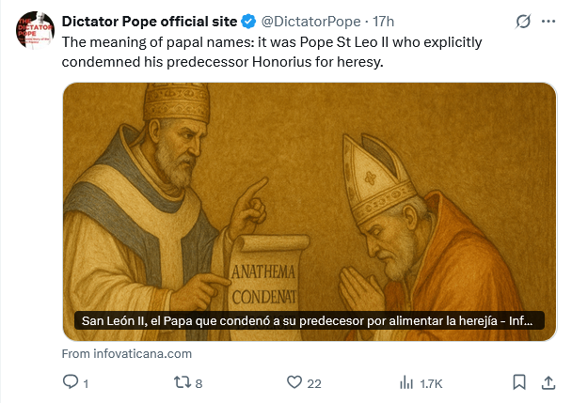Click the 1.7K views count
This screenshot has height=403, width=572.
[431, 383]
